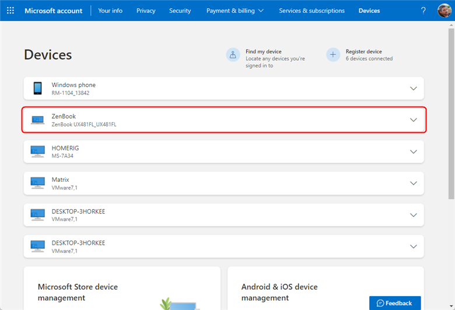This screenshot has height=310, width=455.
Task: Open the Payment & billing dropdown
Action: pyautogui.click(x=235, y=10)
